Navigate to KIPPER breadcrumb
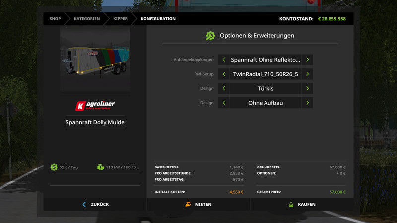 (120, 19)
